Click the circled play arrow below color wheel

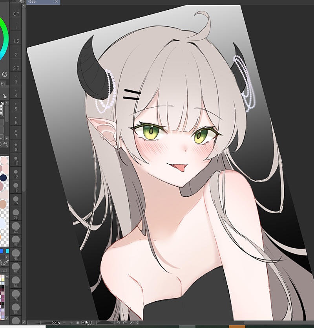pos(5,74)
